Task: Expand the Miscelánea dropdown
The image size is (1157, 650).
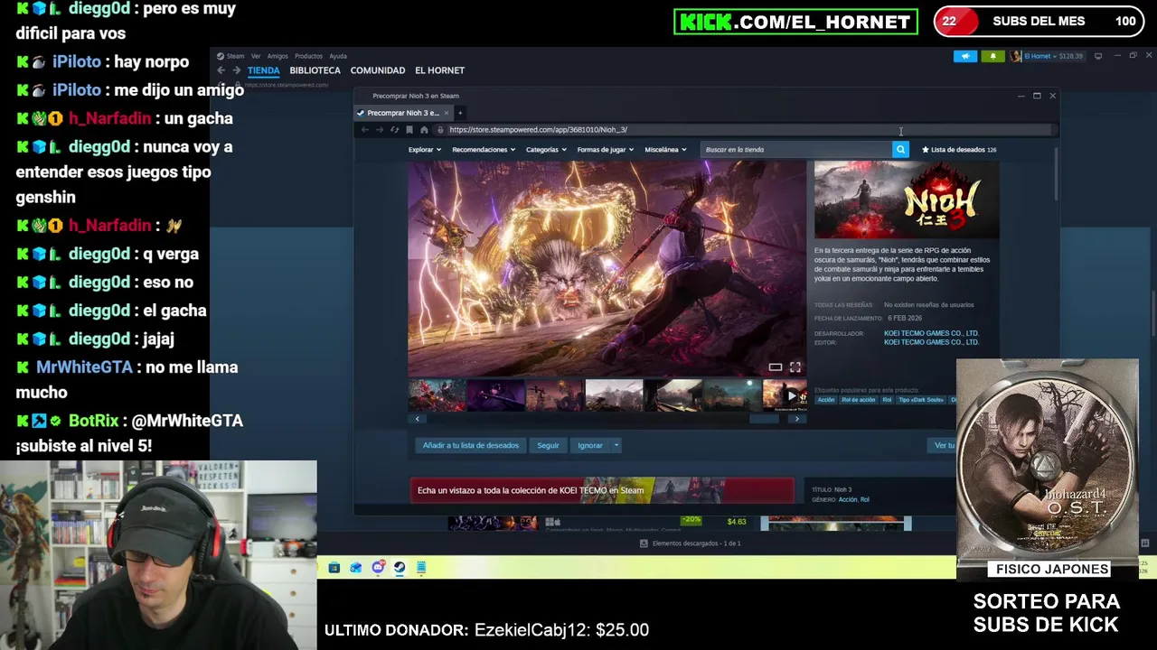Action: tap(665, 150)
